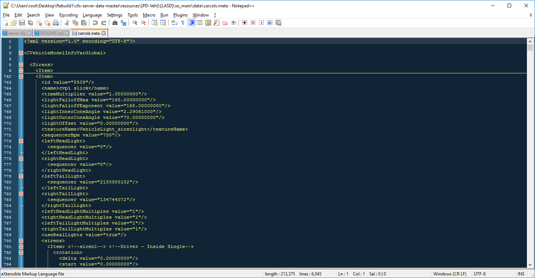
Task: Collapse the CVehicleModelInfoVarGlobal fold on line 3
Action: 21,53
